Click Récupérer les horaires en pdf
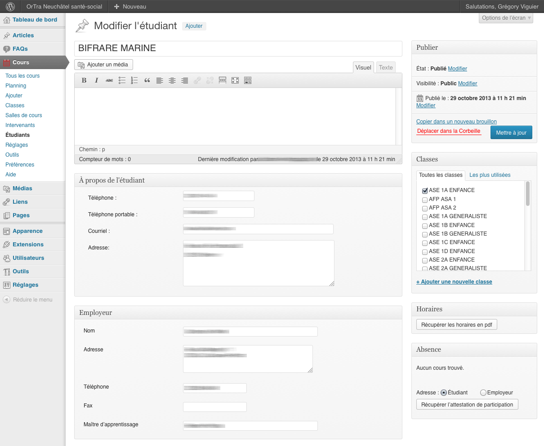Viewport: 544px width, 446px height. tap(457, 324)
